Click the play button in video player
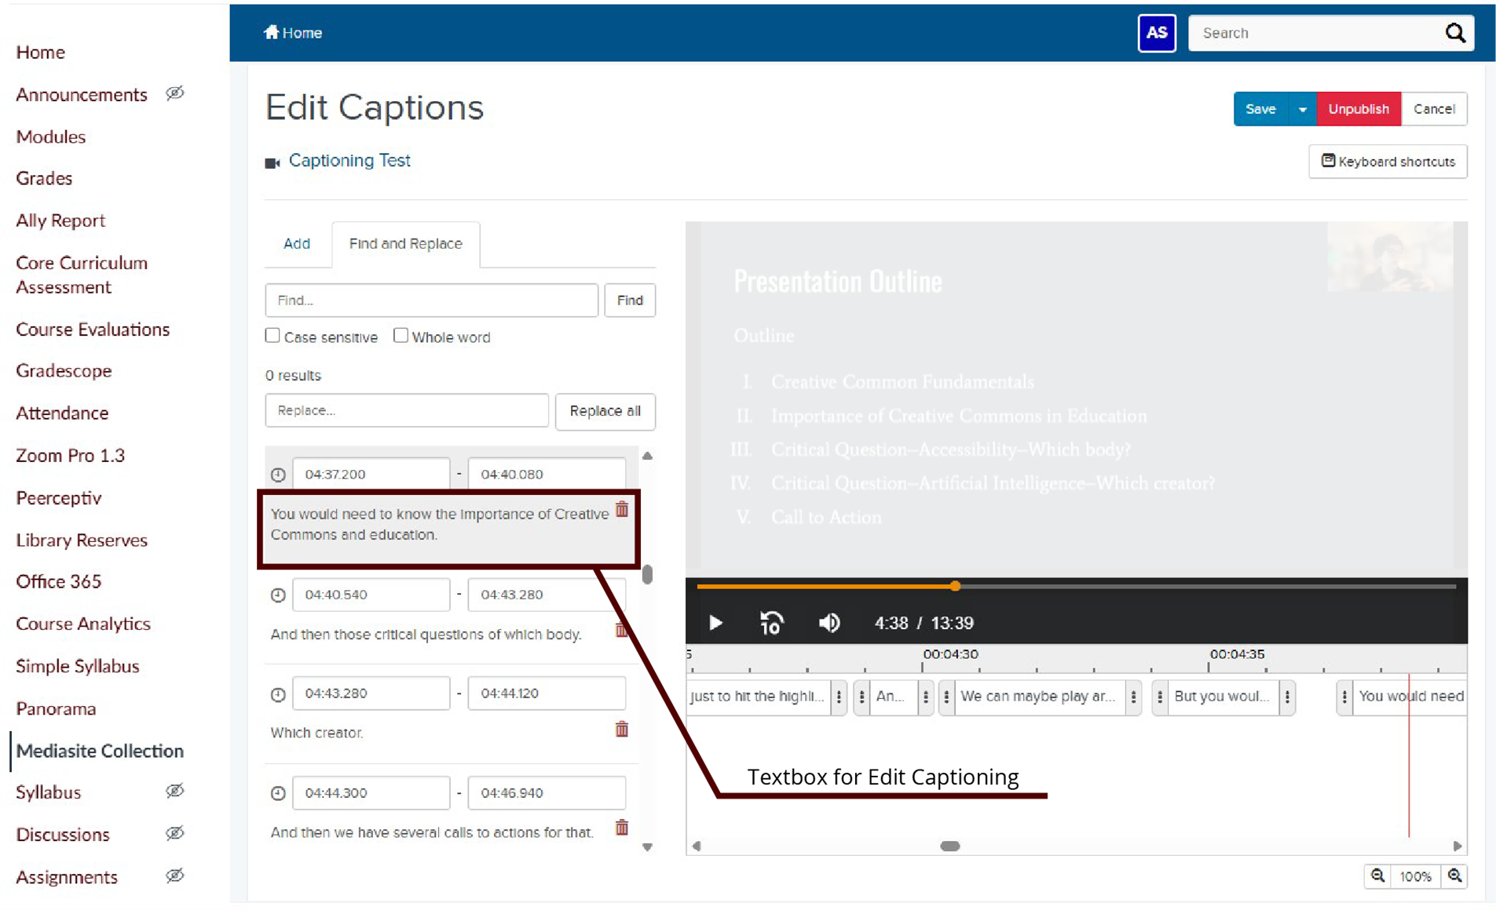 click(715, 623)
